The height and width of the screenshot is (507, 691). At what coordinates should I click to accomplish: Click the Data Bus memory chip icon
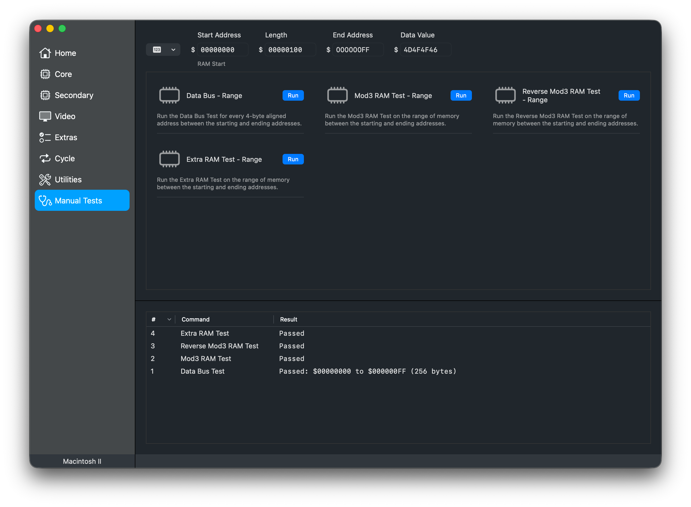(x=169, y=95)
